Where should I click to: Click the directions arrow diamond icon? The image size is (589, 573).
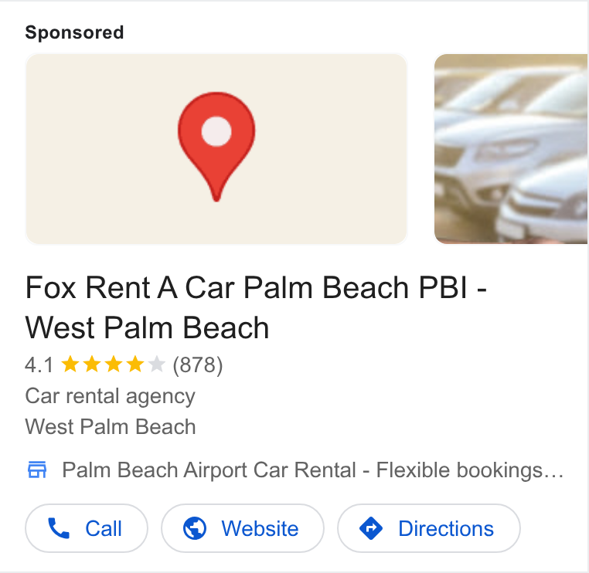[371, 528]
